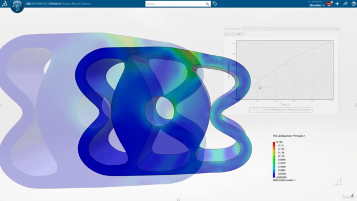The image size is (357, 201).
Task: Open the user profile avatar
Action: point(329,4)
